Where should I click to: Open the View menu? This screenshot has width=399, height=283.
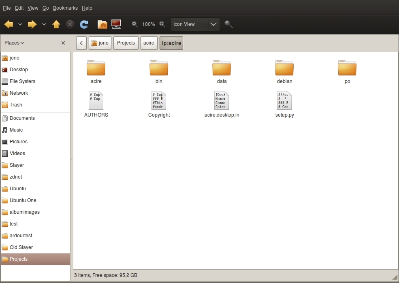coord(33,8)
